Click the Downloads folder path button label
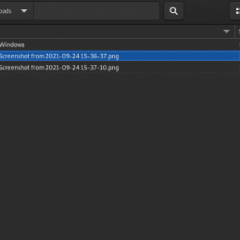Screen dimensions: 240x240 (6, 11)
